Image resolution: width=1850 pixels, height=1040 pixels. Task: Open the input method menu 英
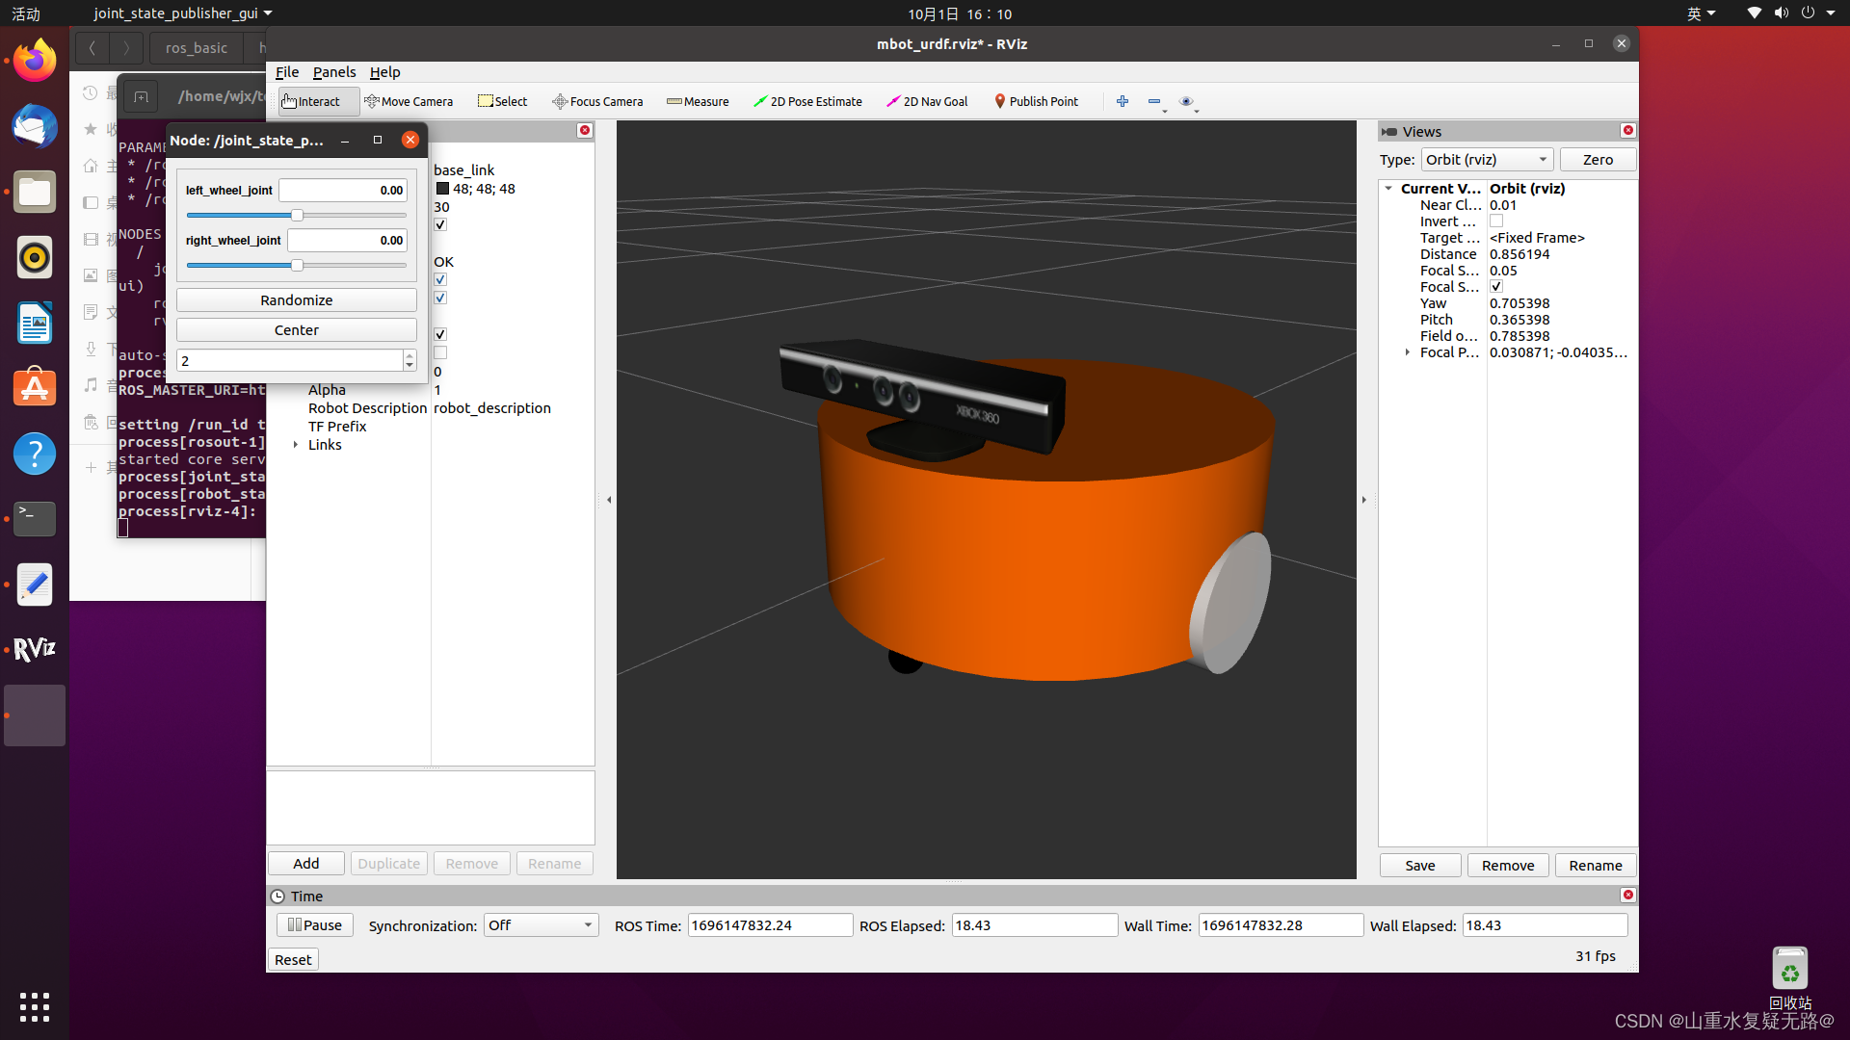coord(1701,13)
